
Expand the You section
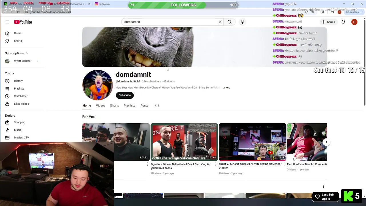(9, 74)
